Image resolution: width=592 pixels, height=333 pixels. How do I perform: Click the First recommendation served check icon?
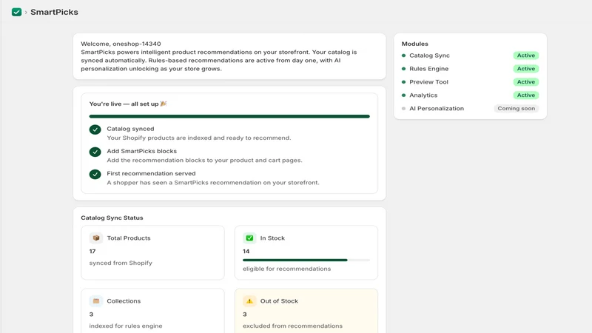95,174
